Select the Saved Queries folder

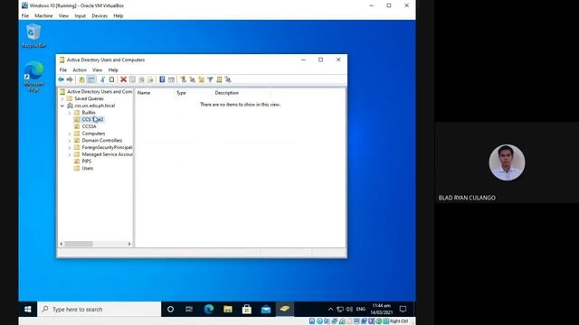[x=89, y=98]
